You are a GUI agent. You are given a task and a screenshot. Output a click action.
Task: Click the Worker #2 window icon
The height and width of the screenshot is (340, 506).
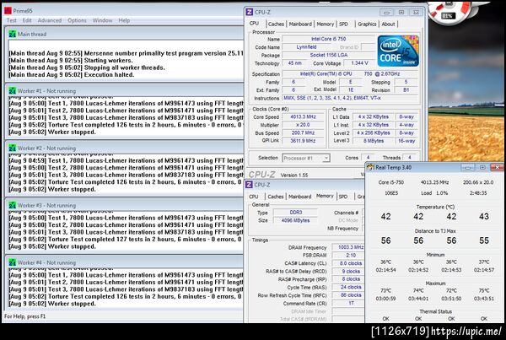(13, 148)
